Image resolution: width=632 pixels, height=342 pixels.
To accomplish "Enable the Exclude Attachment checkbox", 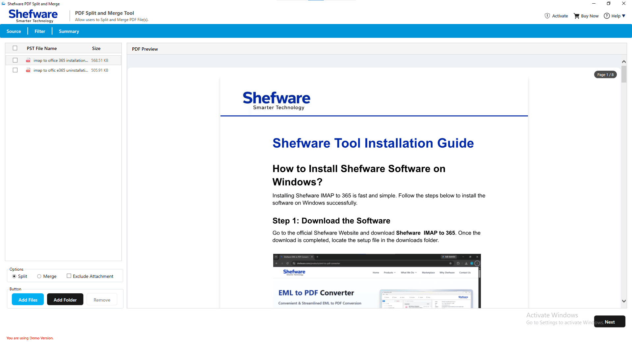I will tap(69, 276).
